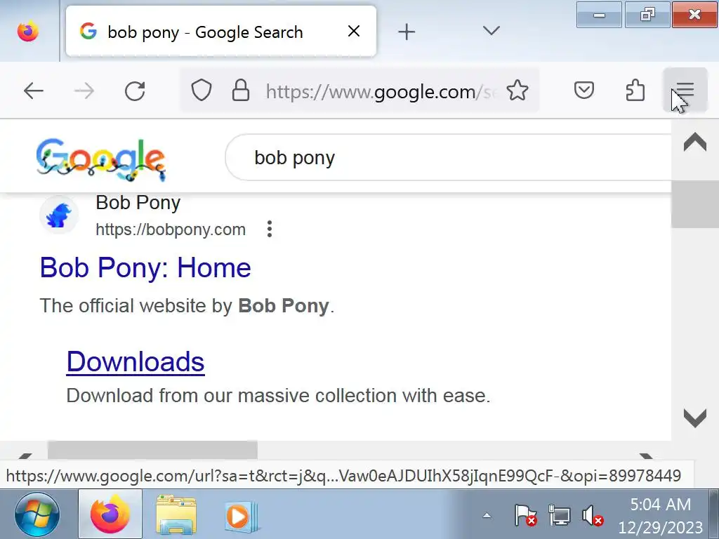
Task: Launch Windows Media Player from taskbar
Action: point(242,516)
